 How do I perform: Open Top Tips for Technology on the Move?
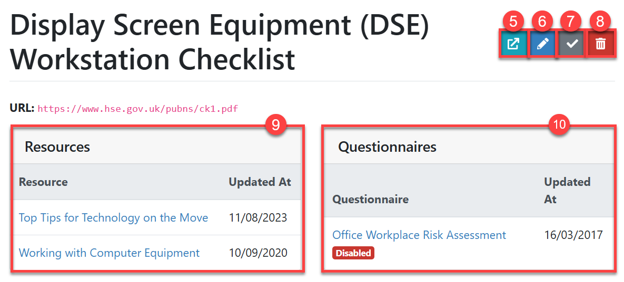tap(113, 217)
